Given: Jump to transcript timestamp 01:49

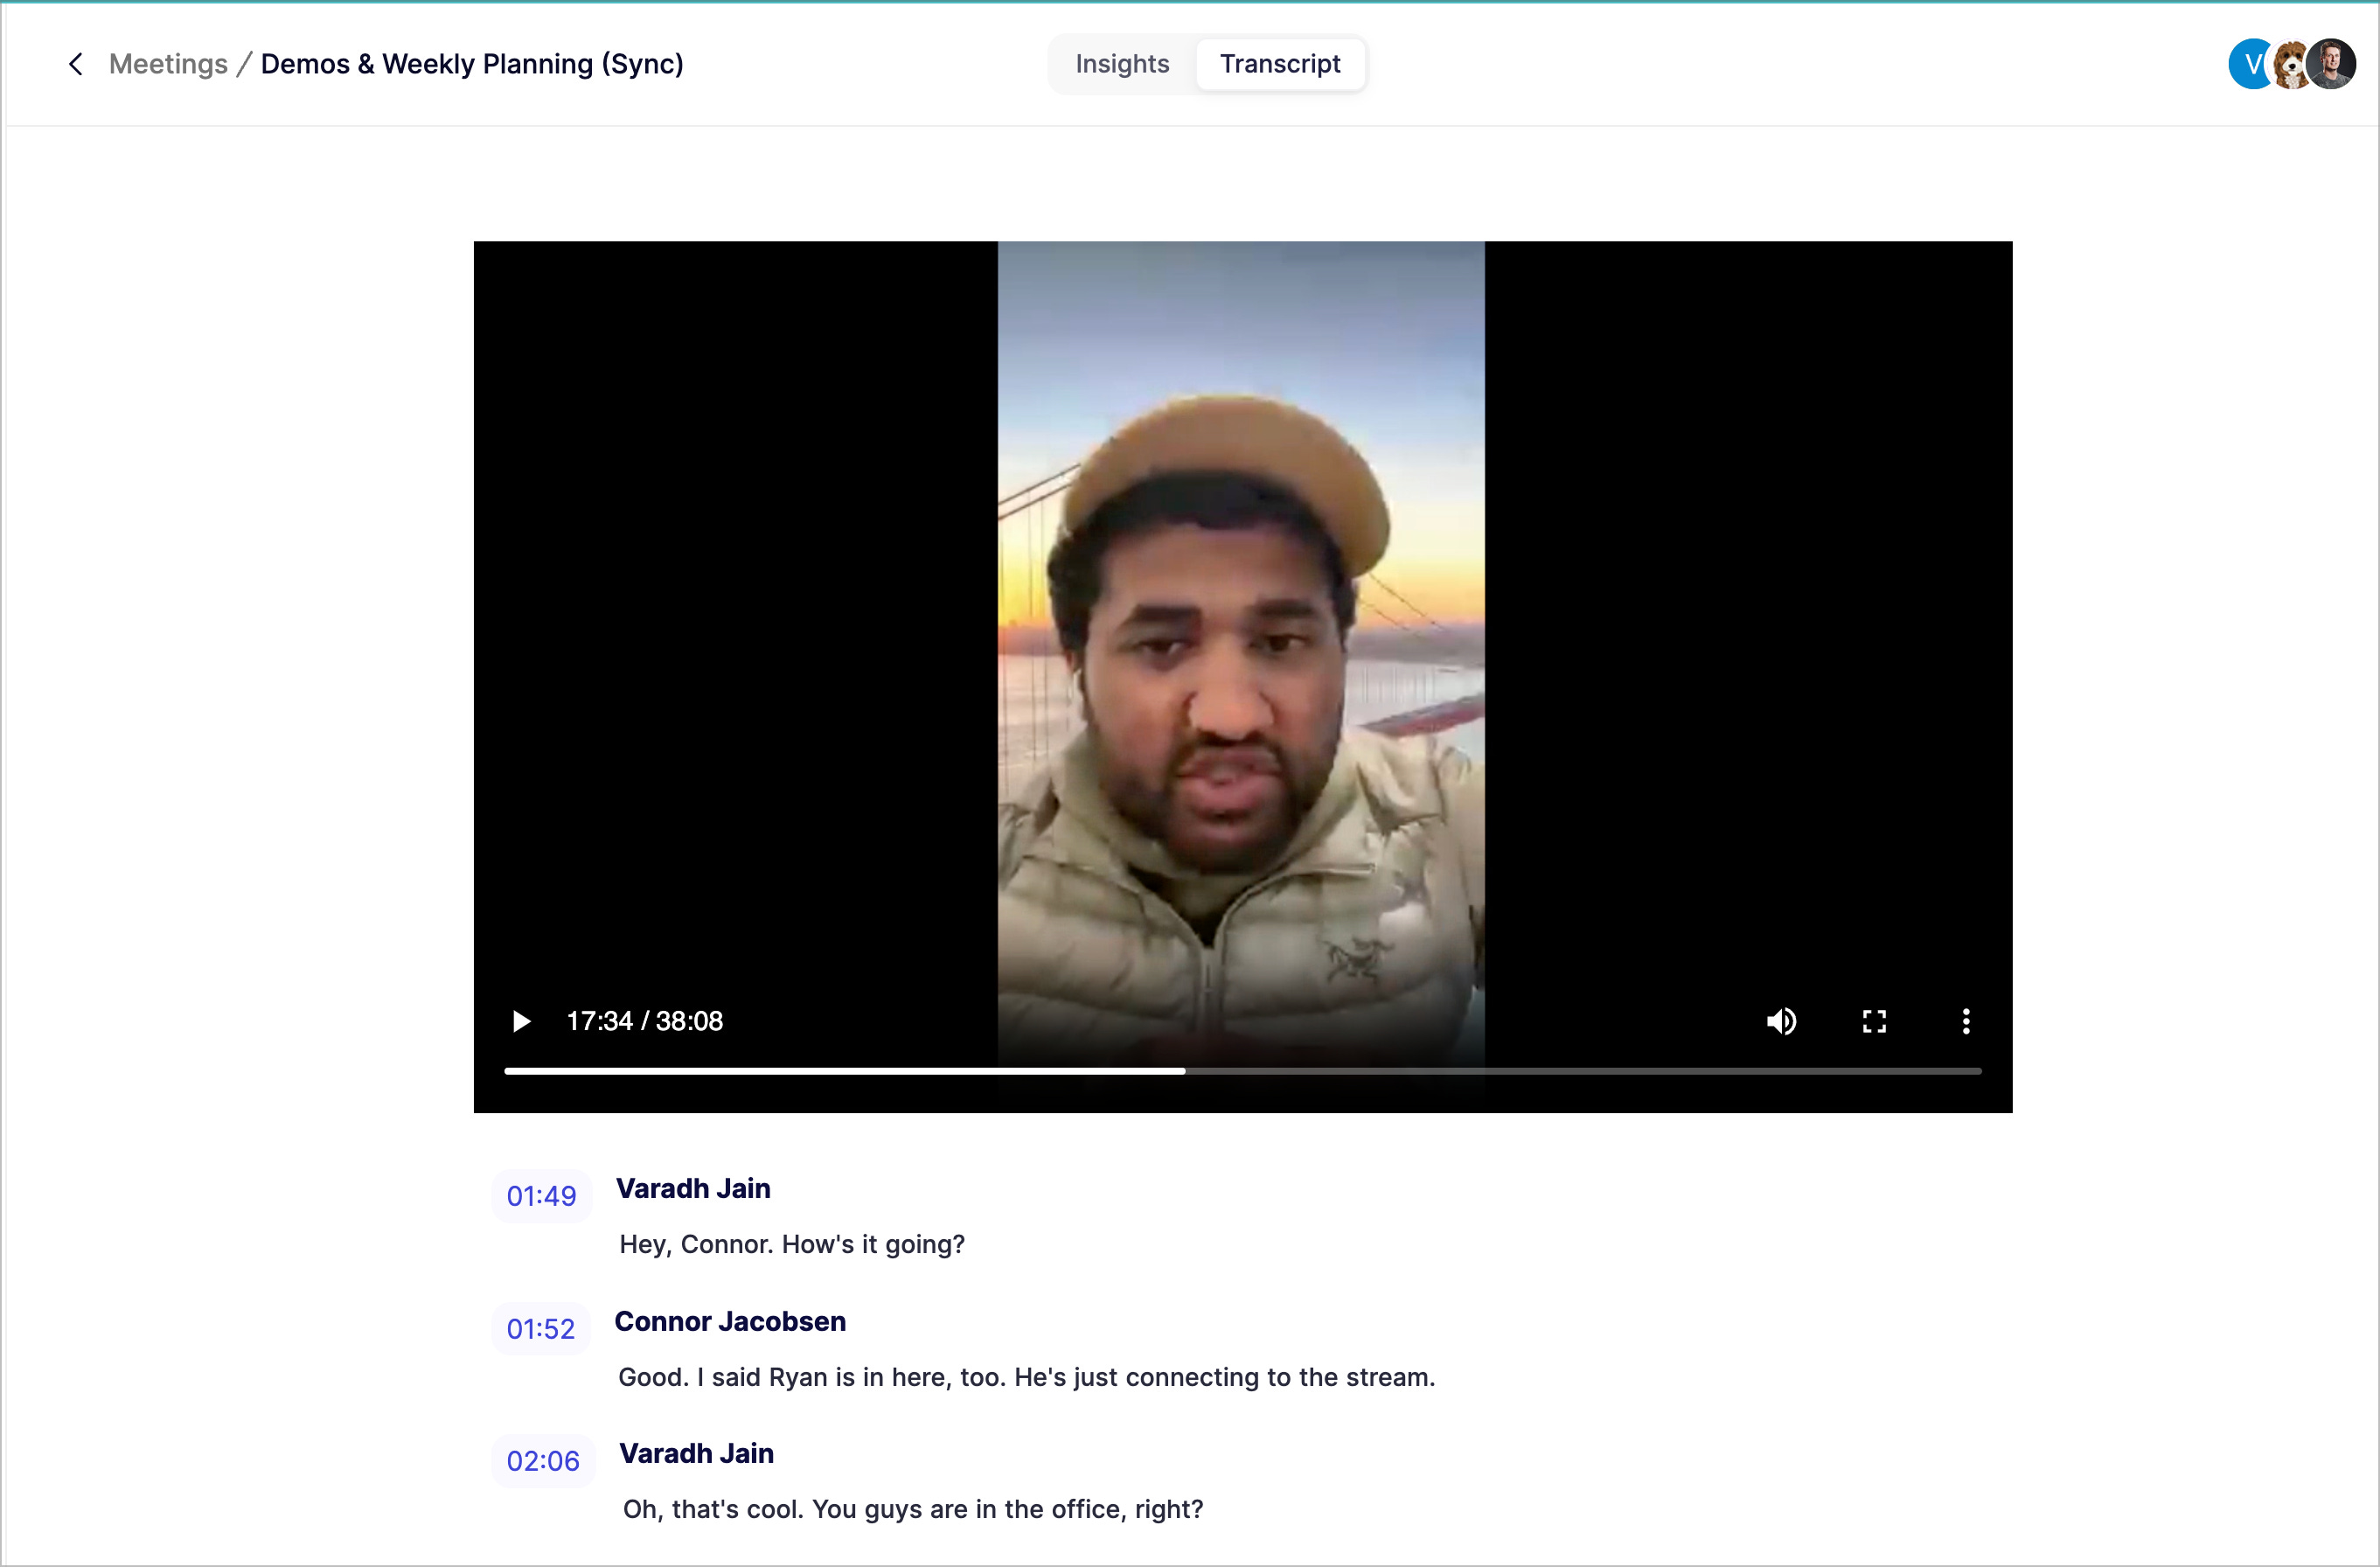Looking at the screenshot, I should coord(541,1195).
